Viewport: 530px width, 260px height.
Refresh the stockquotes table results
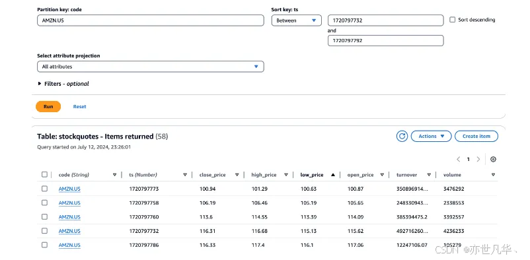click(402, 137)
